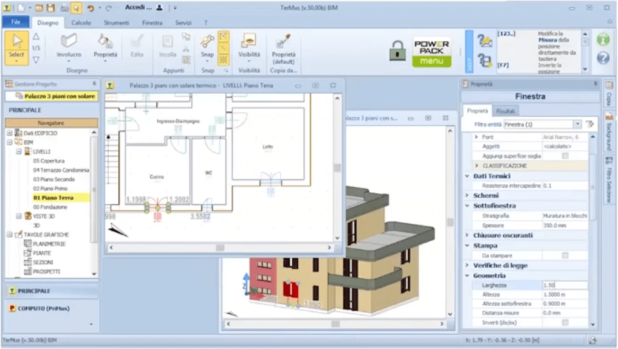
Task: Enable the Da stampare checkbox
Action: (565, 255)
